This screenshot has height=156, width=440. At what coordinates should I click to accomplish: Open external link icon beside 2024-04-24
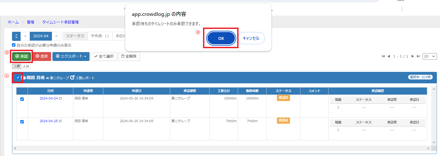coord(60,98)
